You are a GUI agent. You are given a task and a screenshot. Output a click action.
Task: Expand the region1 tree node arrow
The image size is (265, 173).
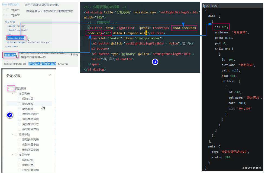pyautogui.click(x=4, y=10)
